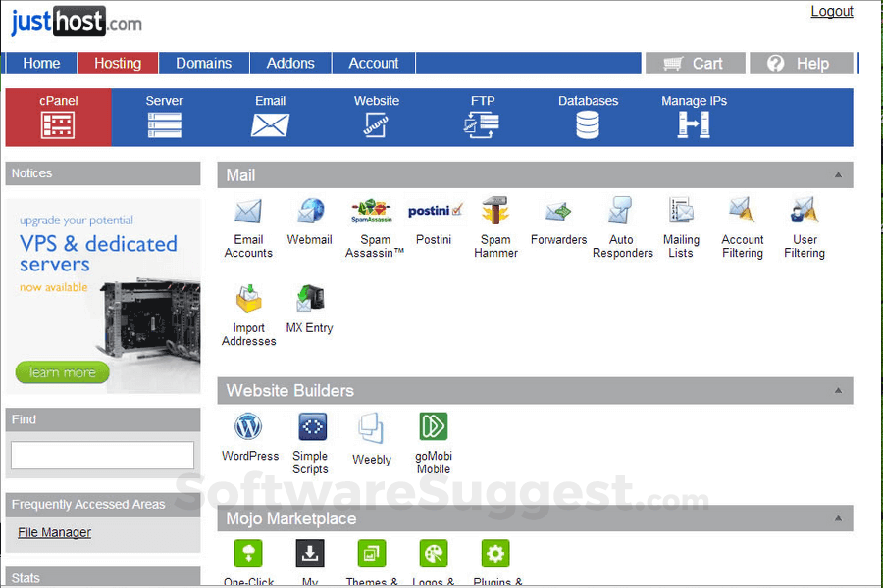
Task: Open MX Entry settings
Action: [x=309, y=302]
